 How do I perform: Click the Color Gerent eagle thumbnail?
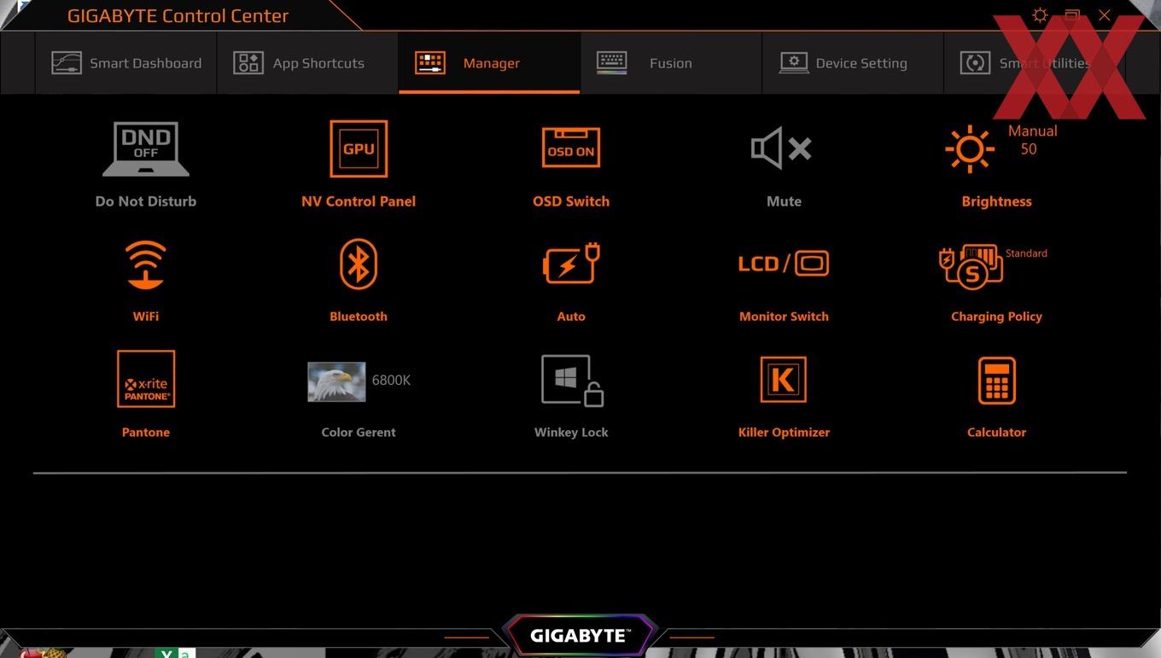(336, 381)
